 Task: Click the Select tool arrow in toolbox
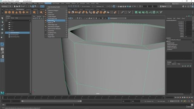2,18
